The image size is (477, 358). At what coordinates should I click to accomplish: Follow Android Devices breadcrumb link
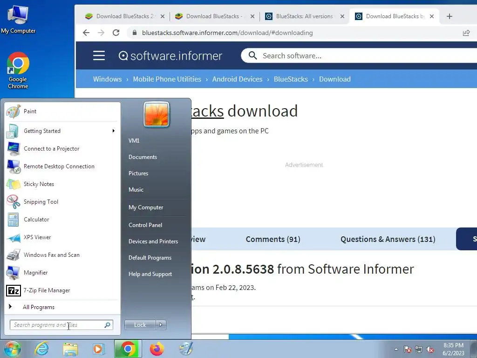point(237,79)
